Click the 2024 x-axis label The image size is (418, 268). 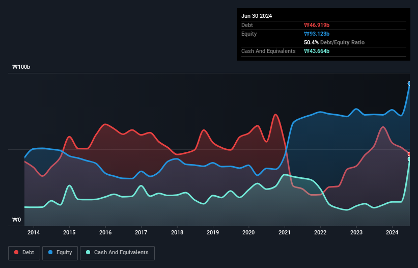(392, 232)
